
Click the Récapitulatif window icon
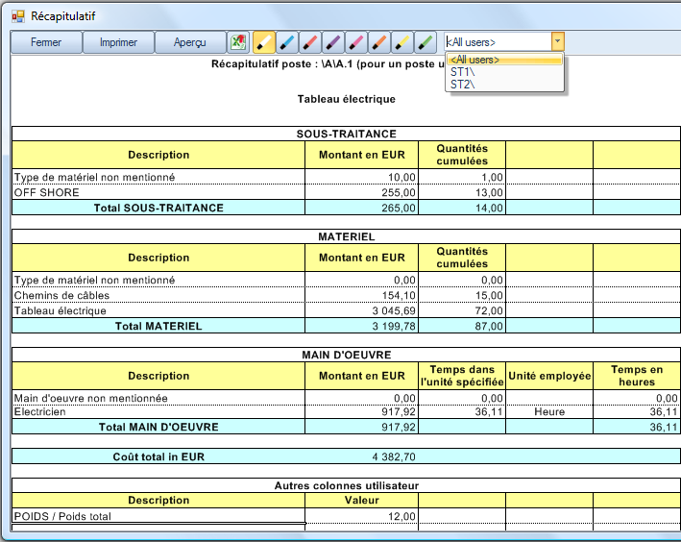click(16, 16)
